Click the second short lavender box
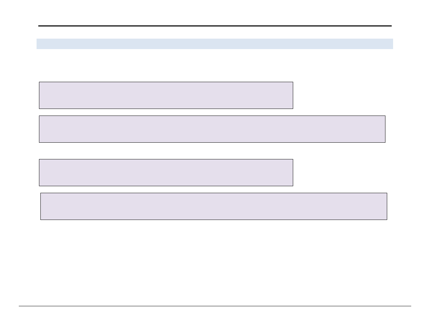The width and height of the screenshot is (430, 332). [x=166, y=173]
